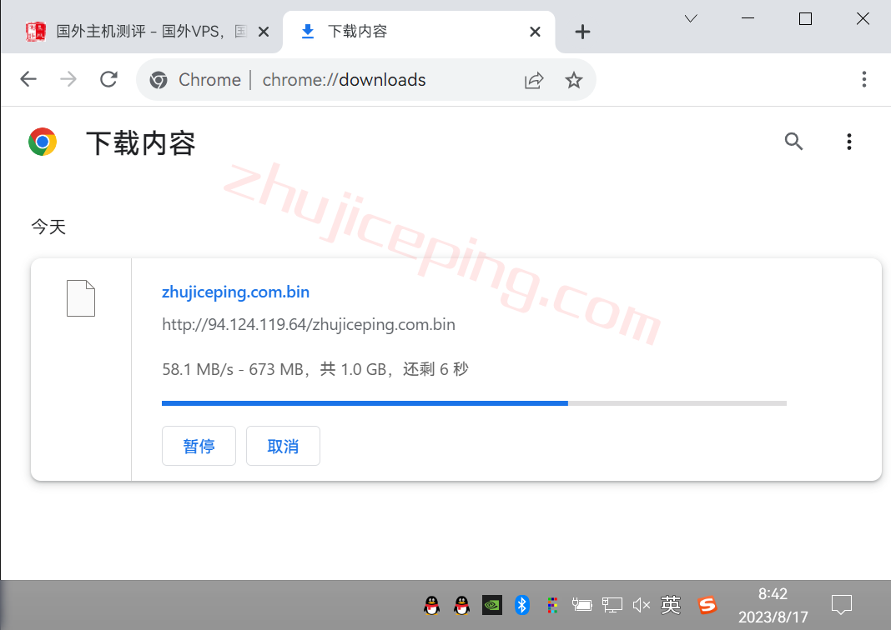Open the first QQ penguin tray icon
Screen dimensions: 891x630
click(x=432, y=605)
